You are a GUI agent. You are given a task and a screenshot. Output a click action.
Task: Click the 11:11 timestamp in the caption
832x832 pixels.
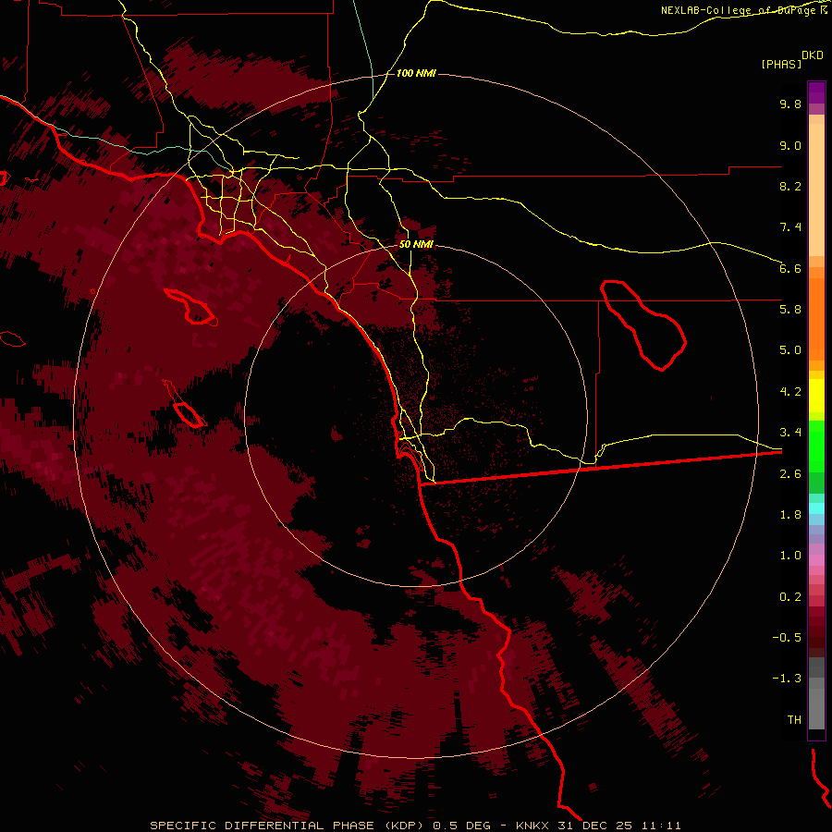click(661, 826)
